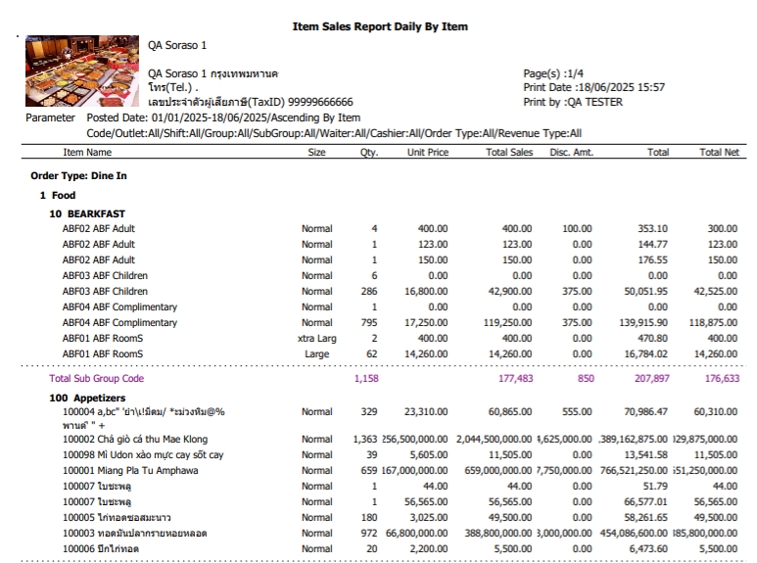This screenshot has width=757, height=563.
Task: Click the 'Item Sales Report Daily By Item' title
Action: click(380, 26)
